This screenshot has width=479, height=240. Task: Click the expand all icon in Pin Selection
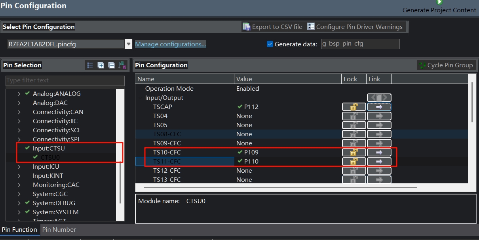[x=101, y=65]
